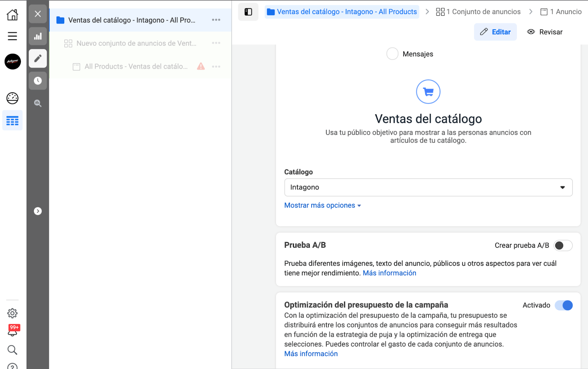This screenshot has height=369, width=588.
Task: Toggle Crear prueba A/B switch
Action: [563, 246]
